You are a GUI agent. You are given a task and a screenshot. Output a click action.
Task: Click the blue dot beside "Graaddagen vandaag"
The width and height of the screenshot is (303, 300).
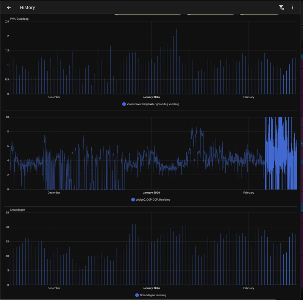136,295
